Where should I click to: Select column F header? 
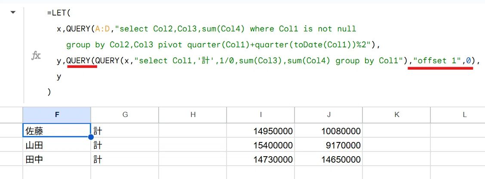pos(57,115)
